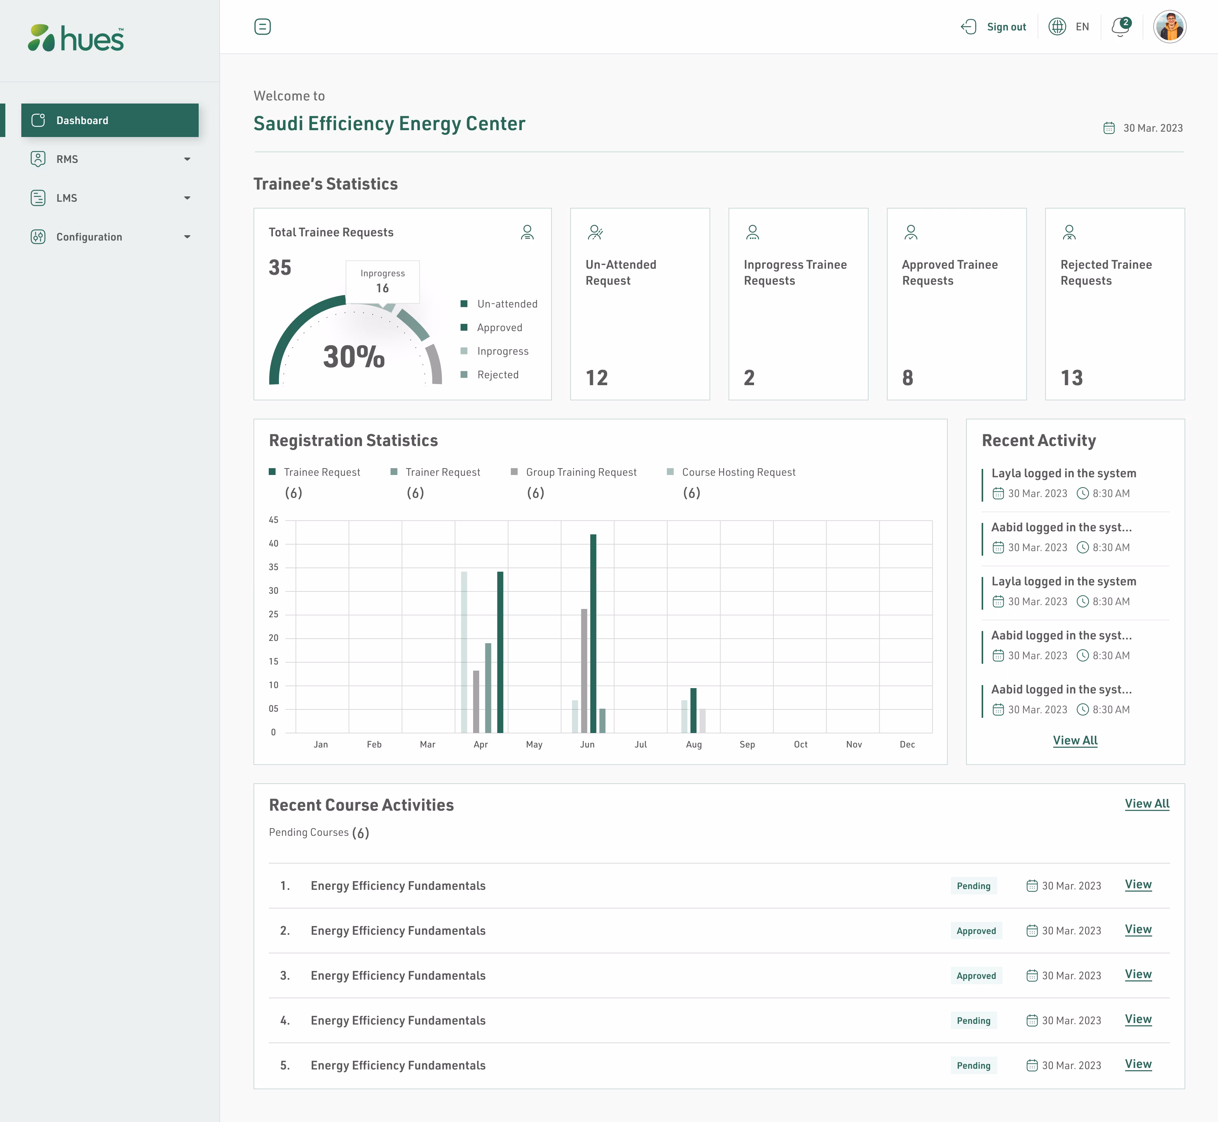Click calendar icon in course row 1
The height and width of the screenshot is (1122, 1218).
tap(1032, 886)
